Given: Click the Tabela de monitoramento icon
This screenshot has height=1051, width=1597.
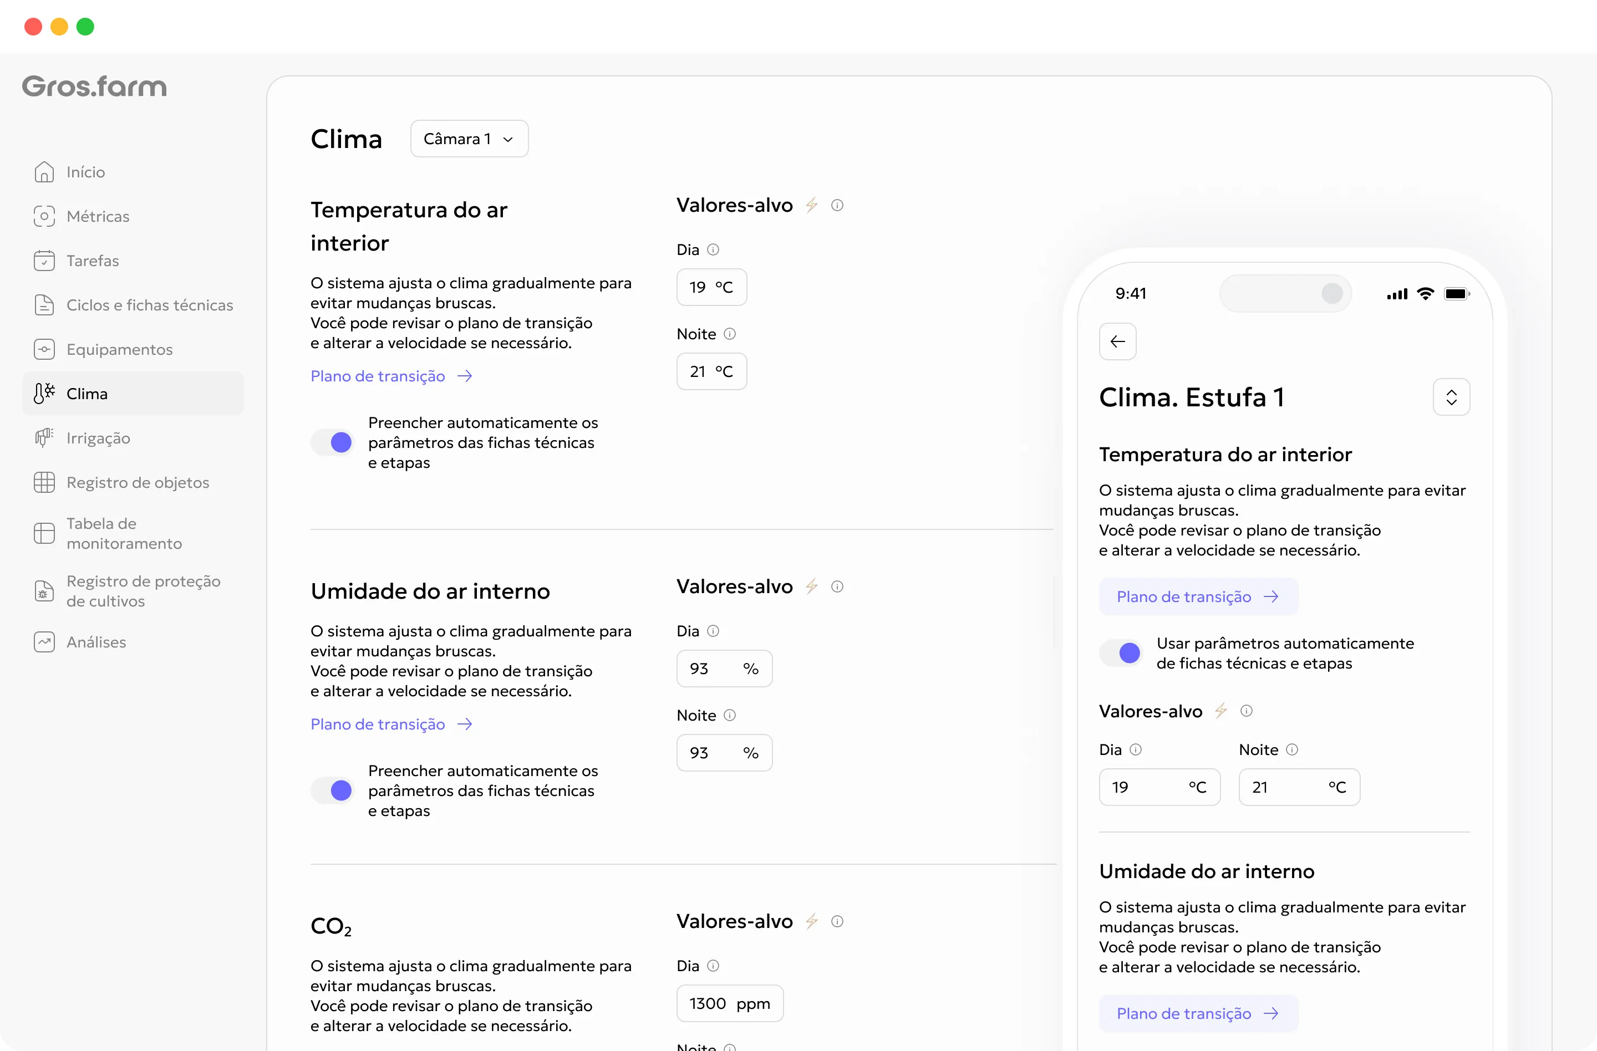Looking at the screenshot, I should tap(44, 533).
